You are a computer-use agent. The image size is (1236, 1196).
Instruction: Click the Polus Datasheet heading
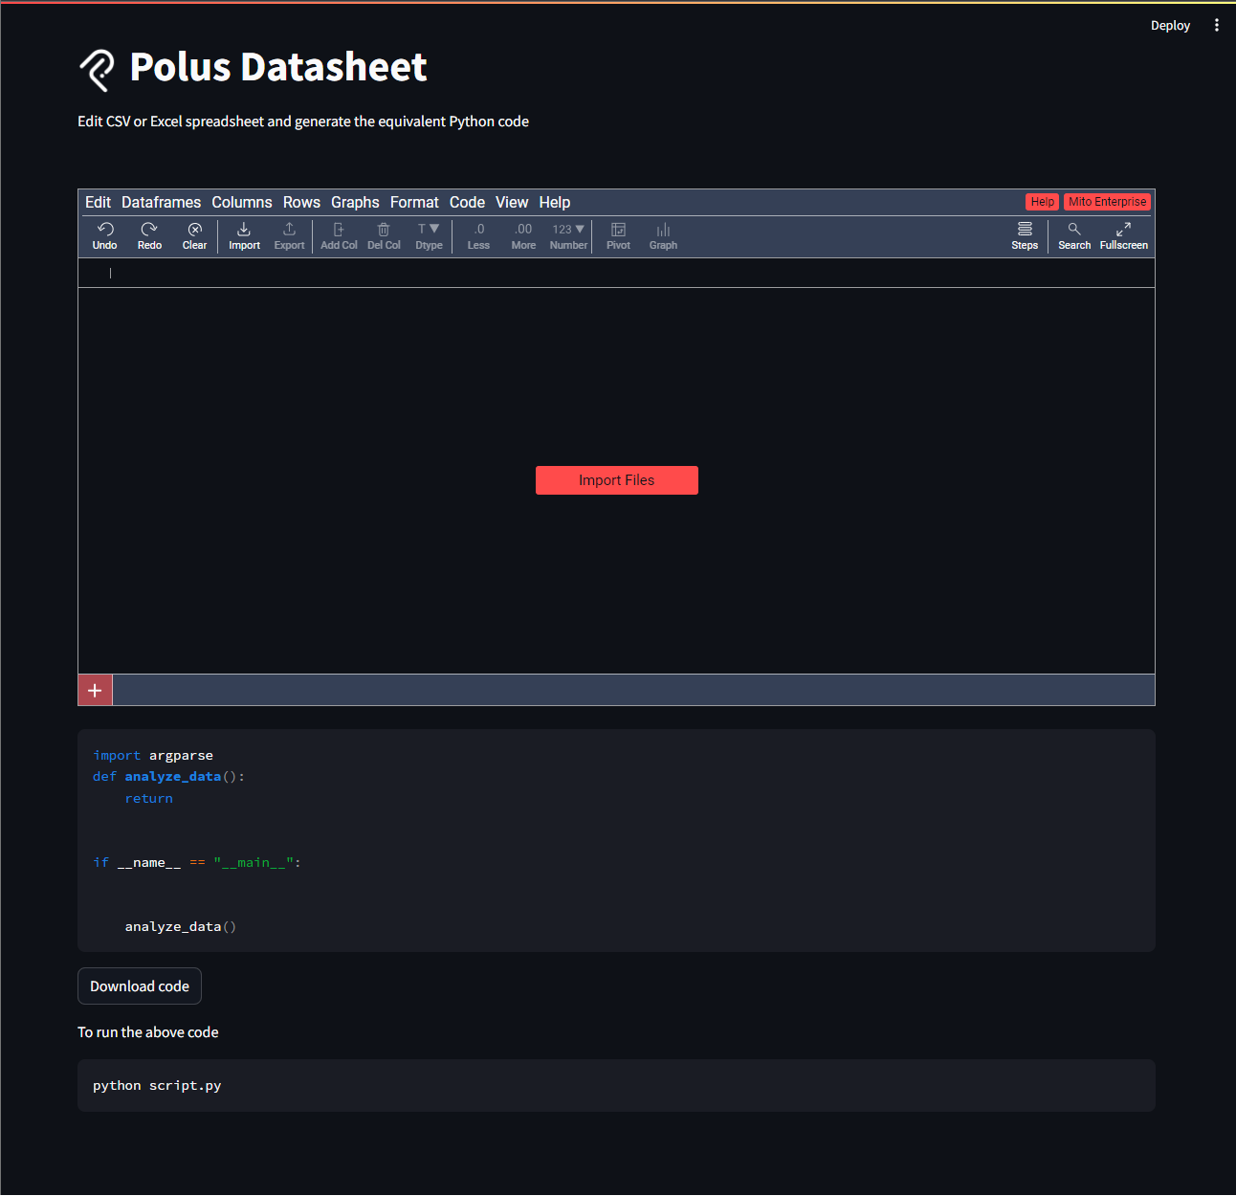(x=278, y=68)
